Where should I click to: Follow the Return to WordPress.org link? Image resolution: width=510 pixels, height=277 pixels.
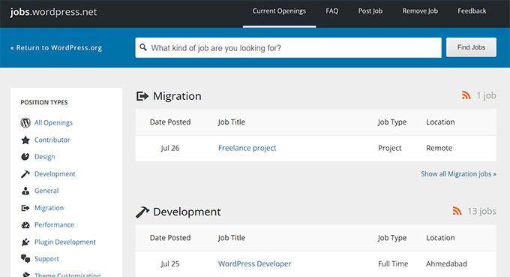click(56, 48)
